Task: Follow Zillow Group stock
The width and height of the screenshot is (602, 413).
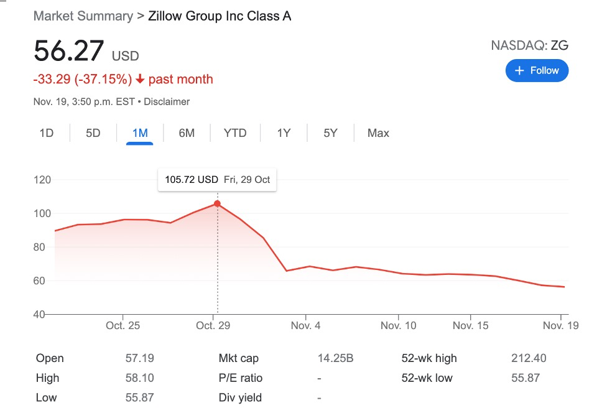Action: click(537, 71)
